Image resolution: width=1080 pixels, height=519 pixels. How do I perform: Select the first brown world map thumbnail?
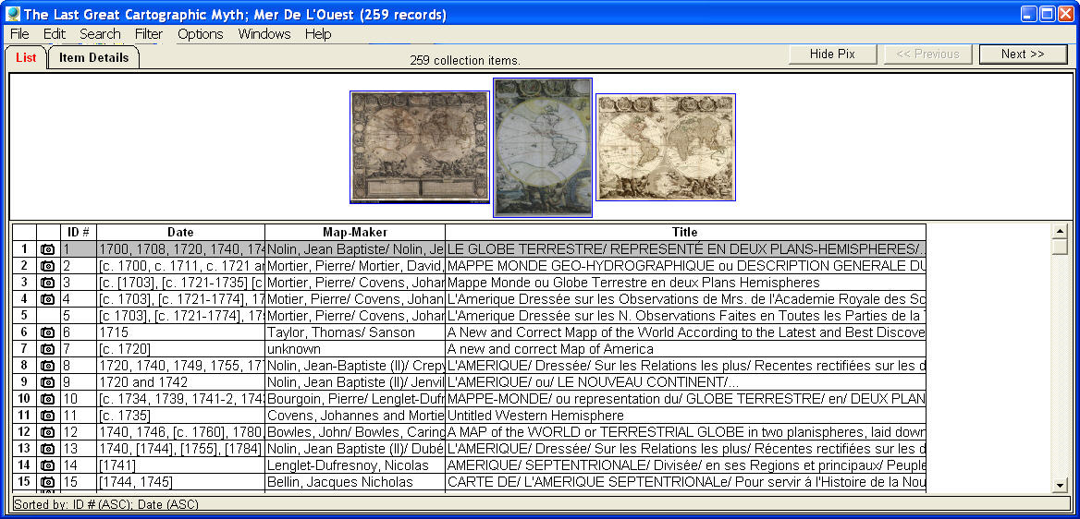[x=419, y=147]
